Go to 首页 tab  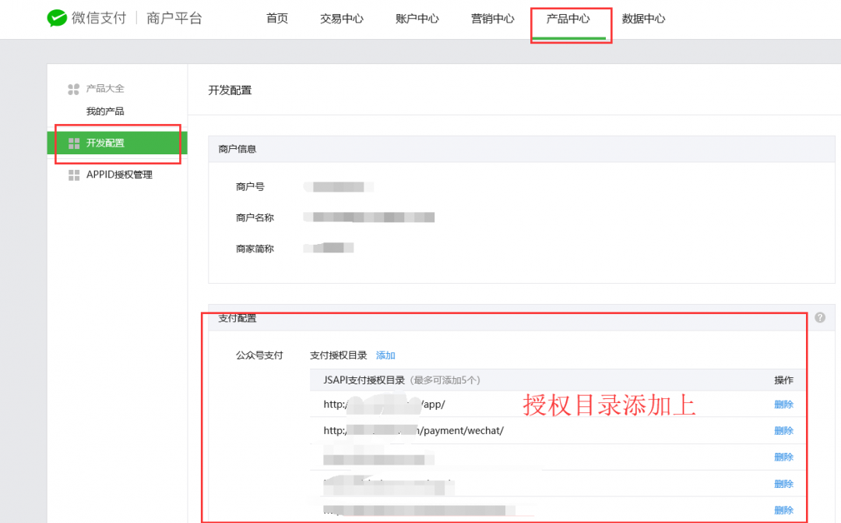[276, 19]
